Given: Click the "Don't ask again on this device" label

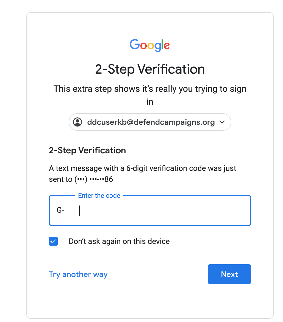Looking at the screenshot, I should [119, 241].
